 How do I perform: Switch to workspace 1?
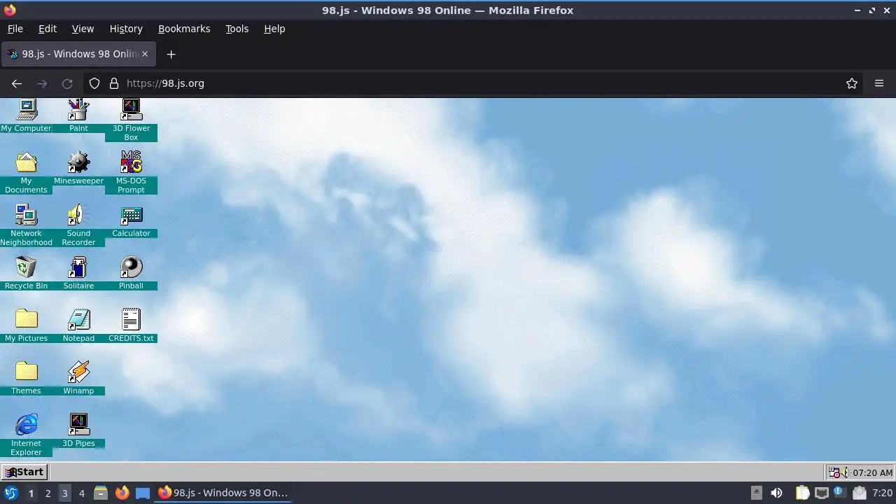pos(31,493)
